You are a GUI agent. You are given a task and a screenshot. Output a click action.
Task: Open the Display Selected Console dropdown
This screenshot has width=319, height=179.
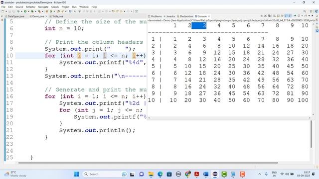pos(302,16)
